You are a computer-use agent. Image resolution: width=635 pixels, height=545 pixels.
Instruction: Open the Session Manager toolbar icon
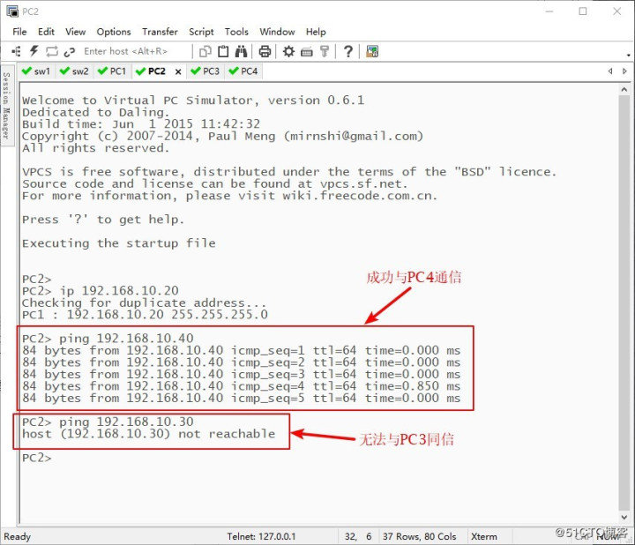coord(16,51)
